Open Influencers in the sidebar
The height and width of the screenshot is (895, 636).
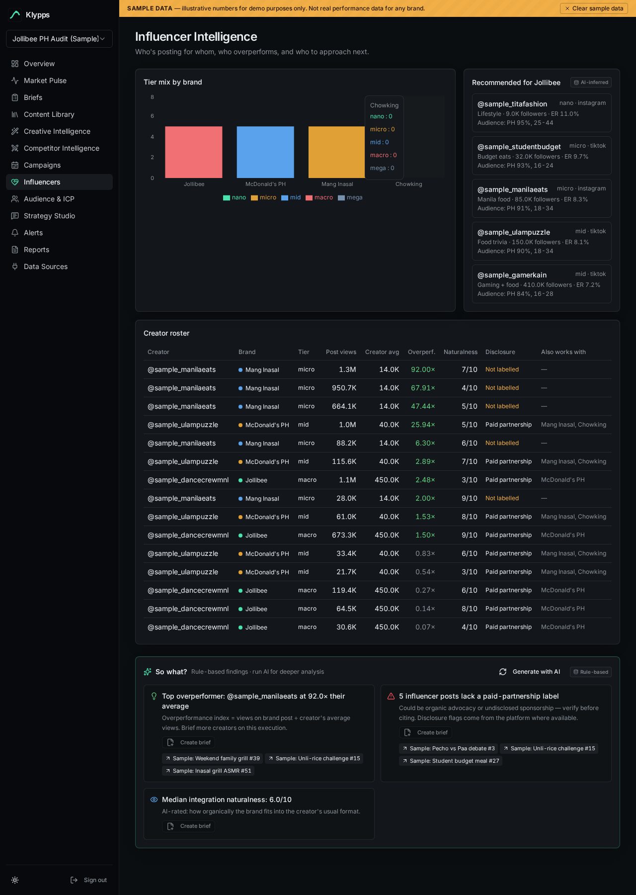(59, 182)
